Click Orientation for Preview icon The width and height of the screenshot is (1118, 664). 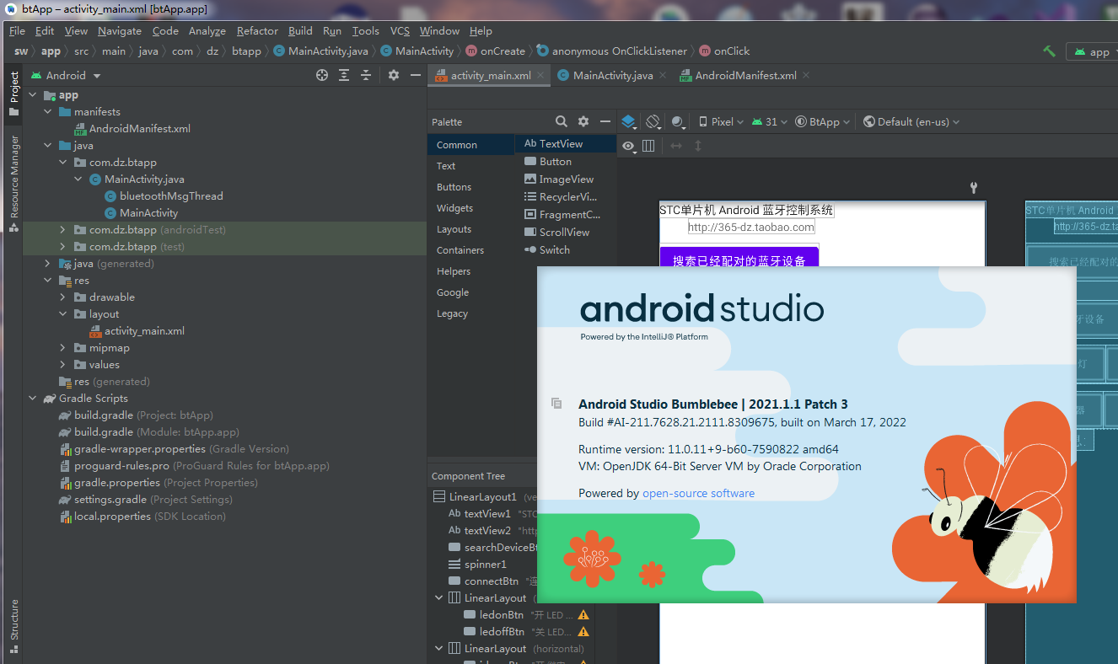pyautogui.click(x=653, y=121)
